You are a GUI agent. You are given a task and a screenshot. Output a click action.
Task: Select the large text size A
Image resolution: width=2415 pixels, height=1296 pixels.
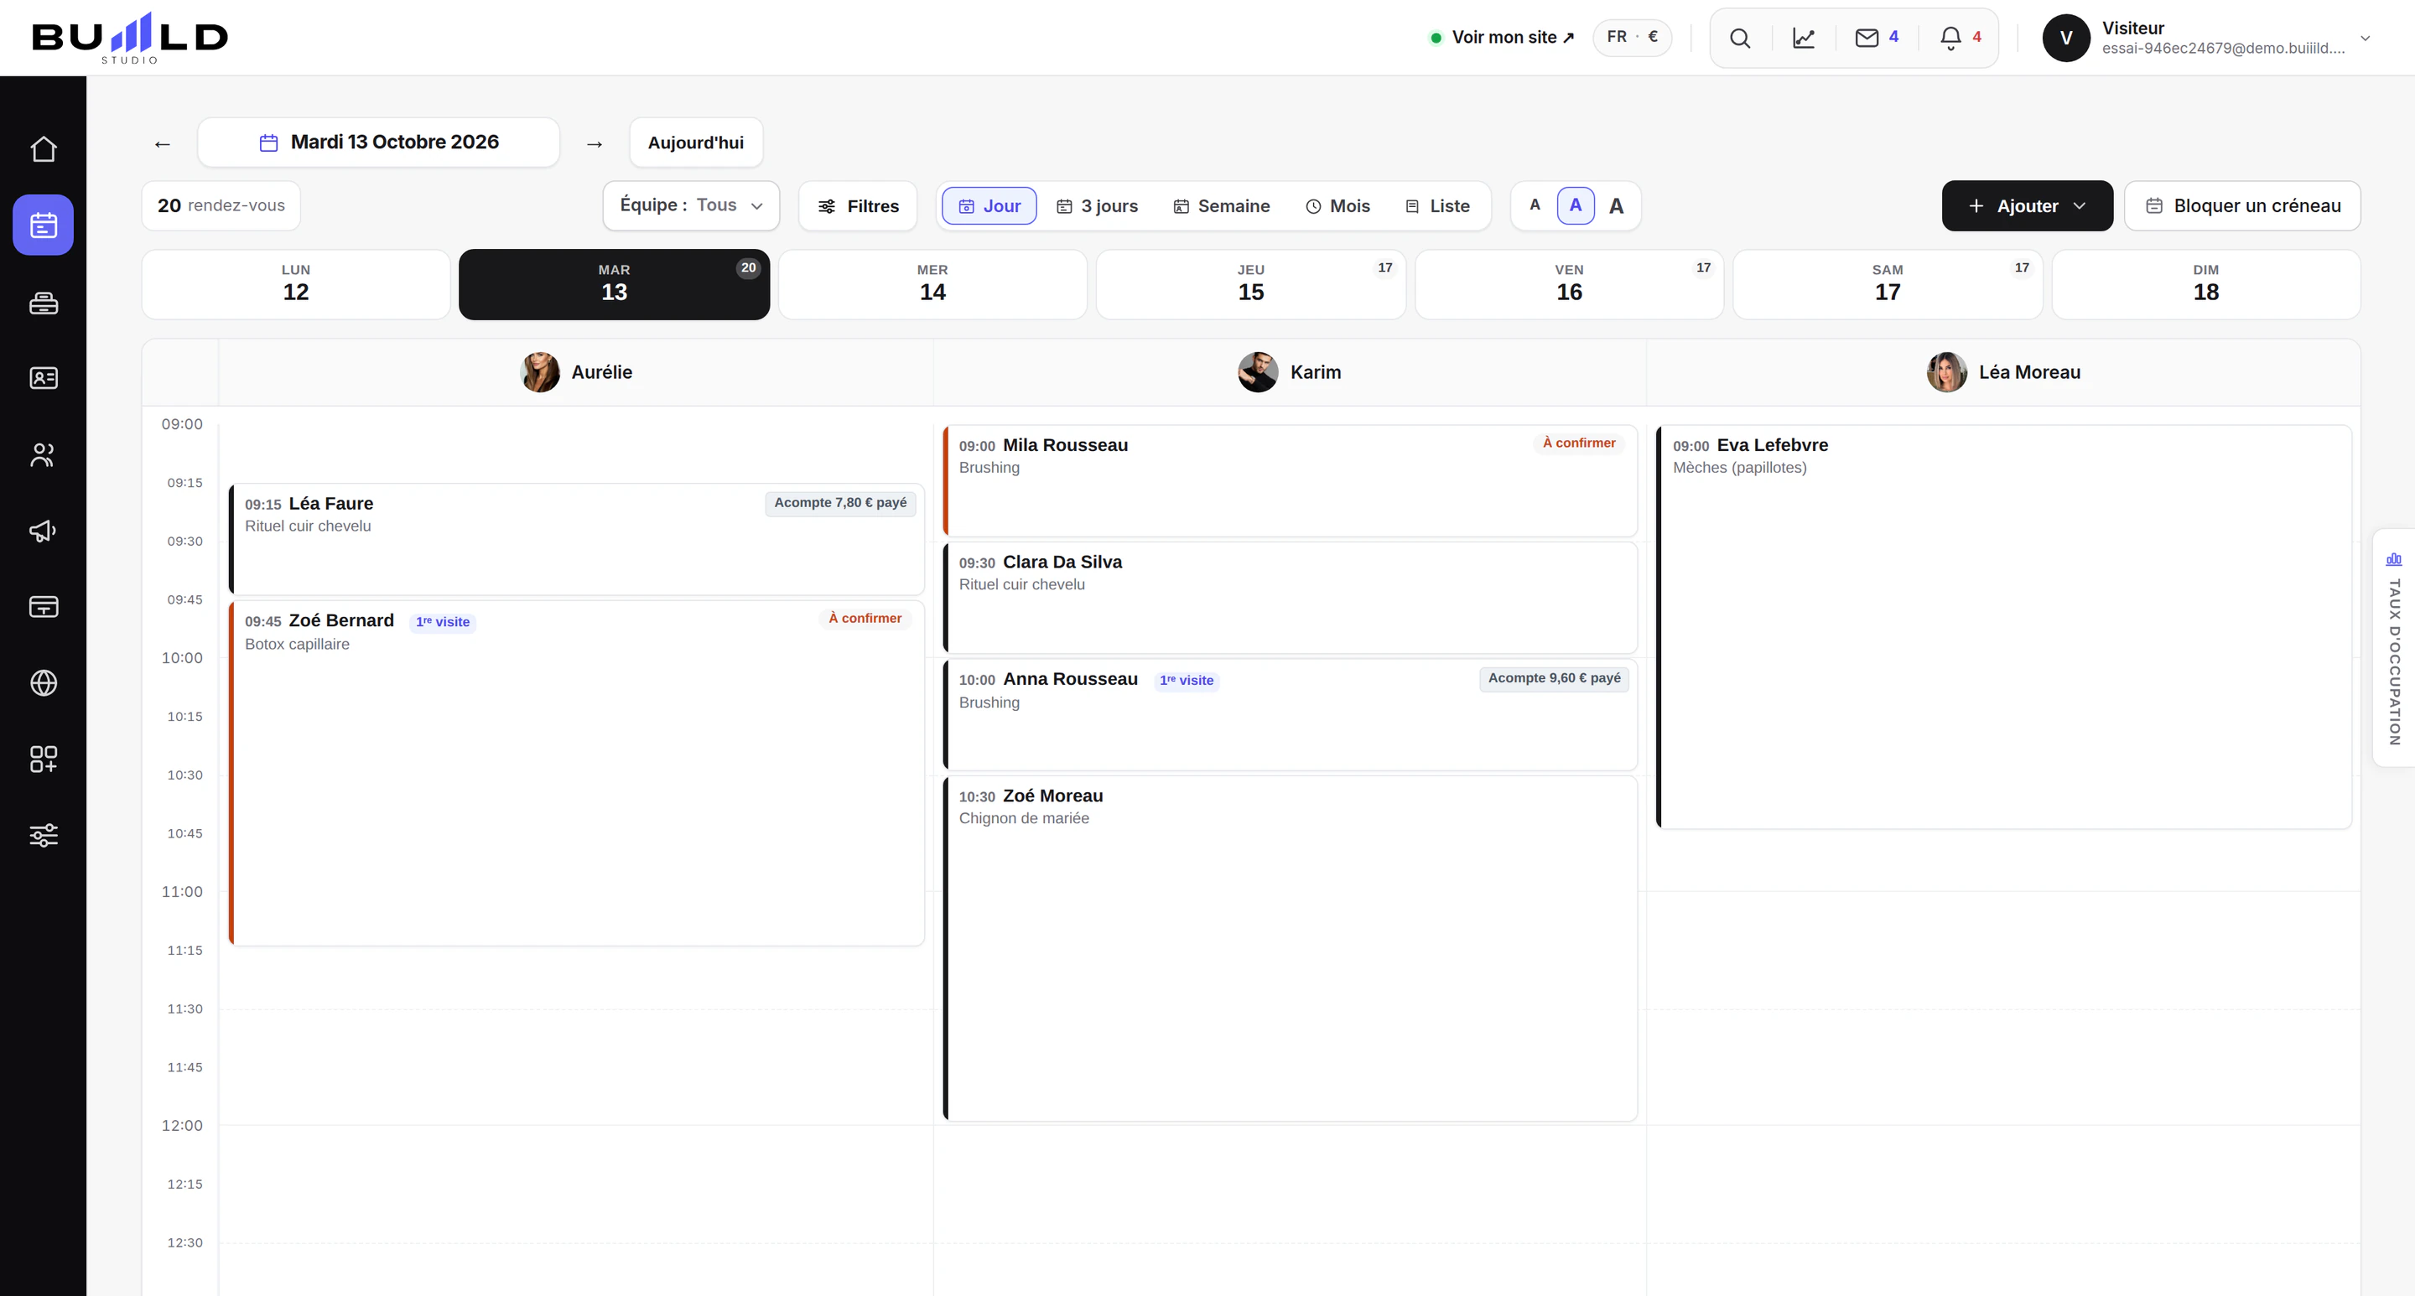point(1616,206)
